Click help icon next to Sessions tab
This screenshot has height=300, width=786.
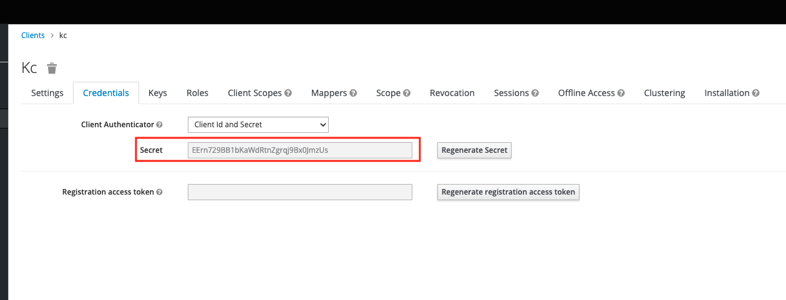535,93
